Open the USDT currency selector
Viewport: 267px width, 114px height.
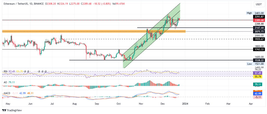[258, 4]
